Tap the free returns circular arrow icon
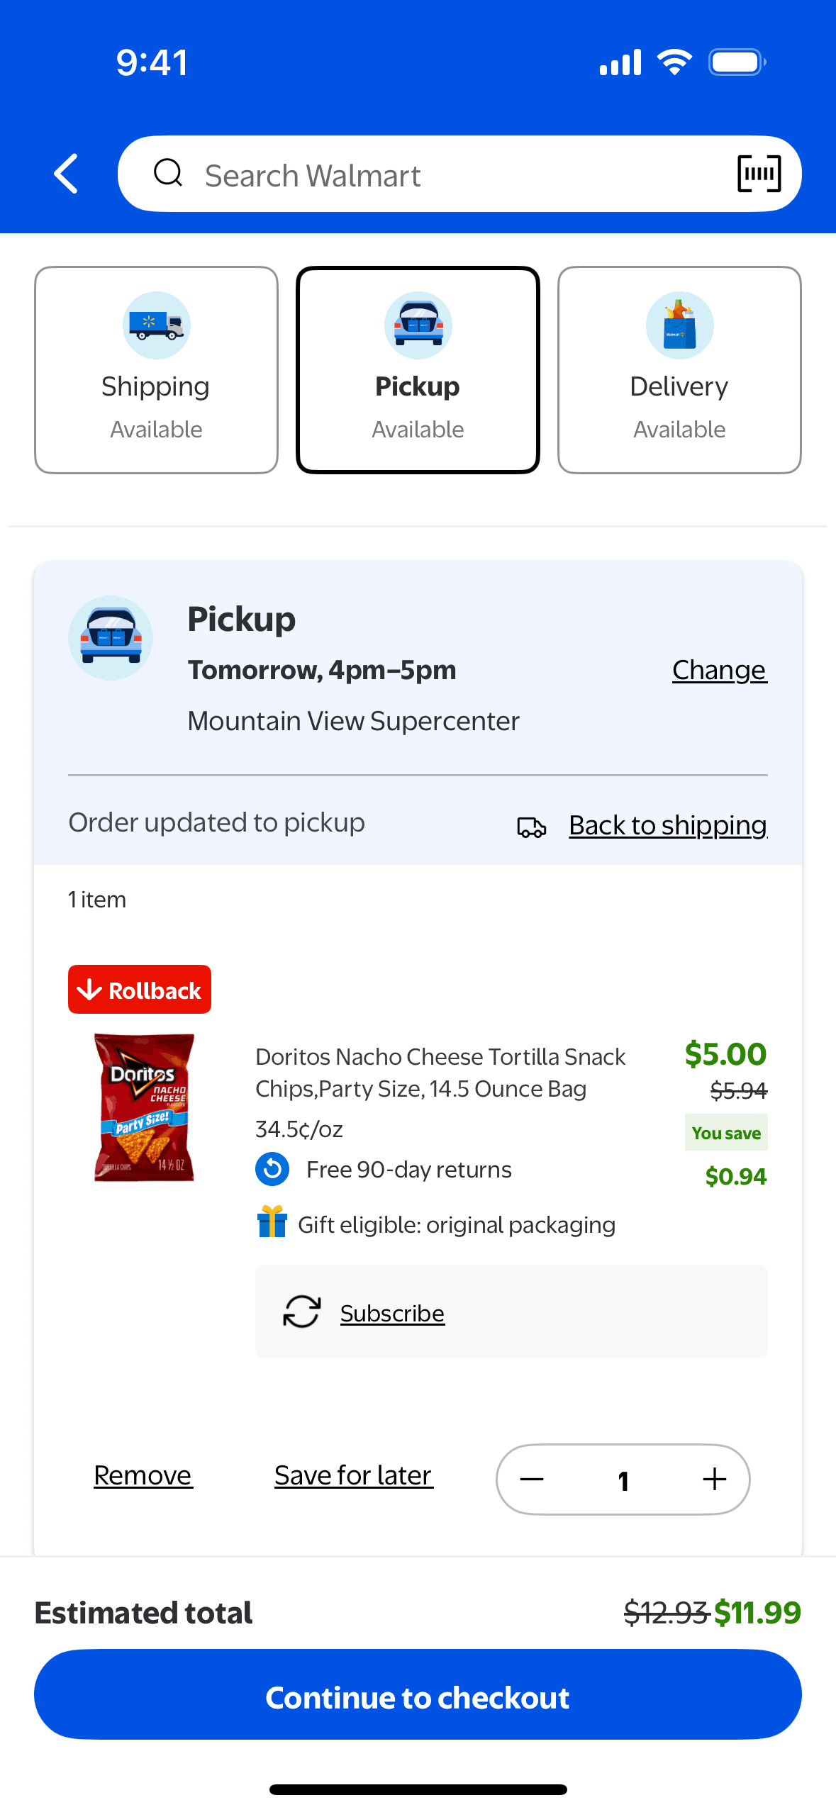This screenshot has height=1812, width=836. (272, 1169)
